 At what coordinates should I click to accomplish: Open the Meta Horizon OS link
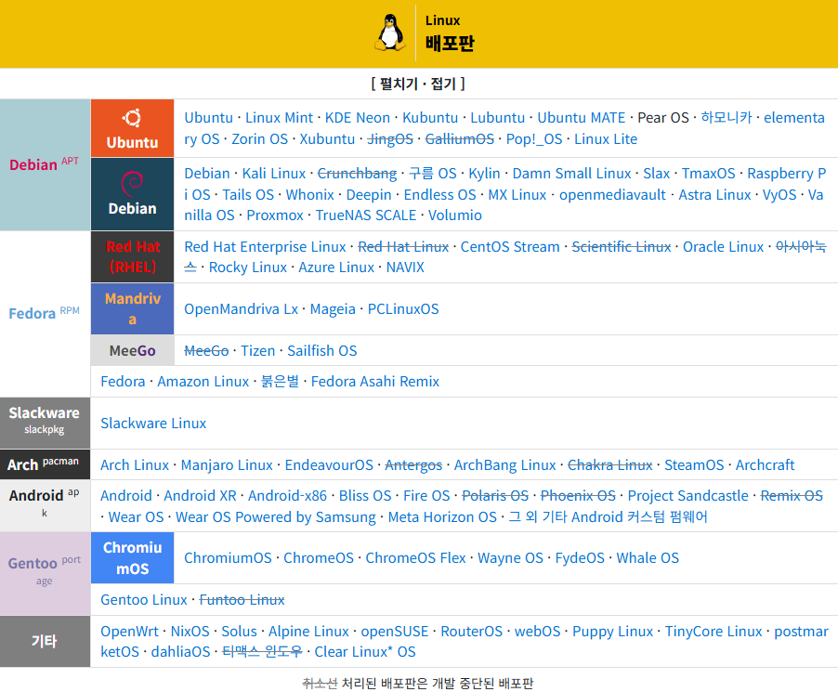click(442, 516)
